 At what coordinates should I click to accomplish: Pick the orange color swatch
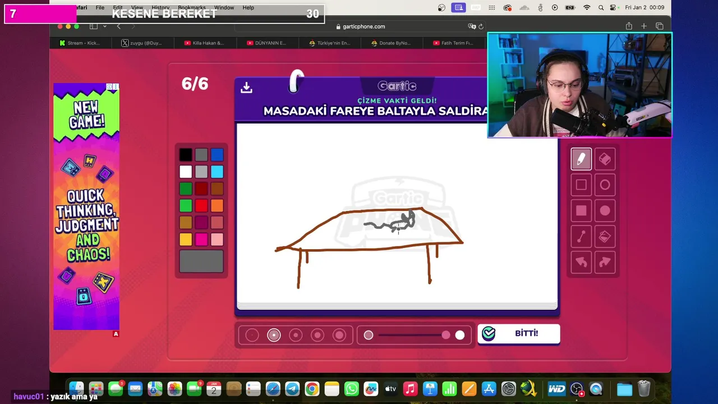pos(217,206)
